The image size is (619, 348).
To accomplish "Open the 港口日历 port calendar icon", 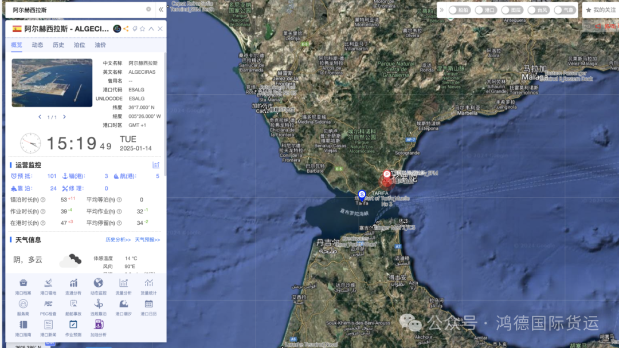I will point(148,304).
